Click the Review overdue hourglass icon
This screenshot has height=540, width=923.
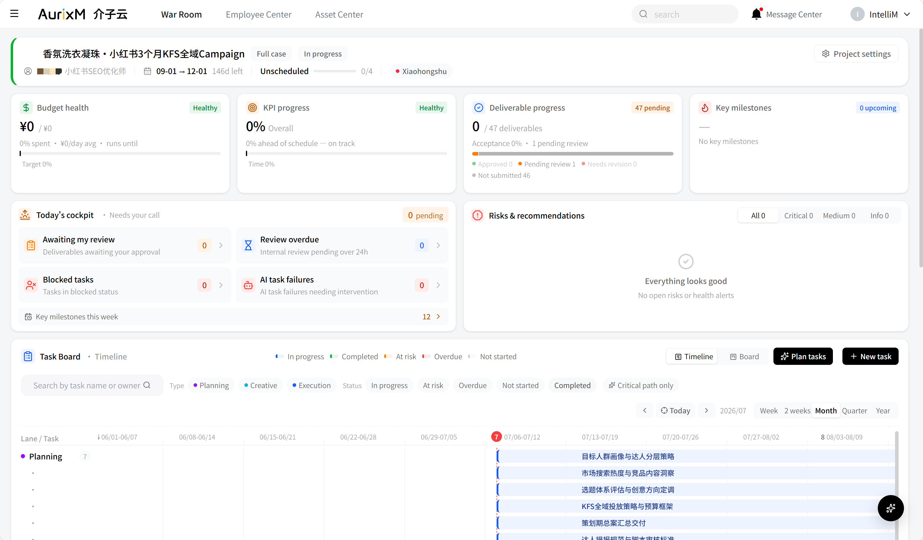[248, 245]
